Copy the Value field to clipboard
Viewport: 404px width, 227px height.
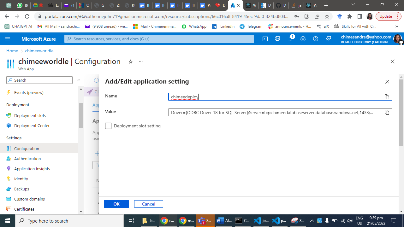pyautogui.click(x=387, y=113)
